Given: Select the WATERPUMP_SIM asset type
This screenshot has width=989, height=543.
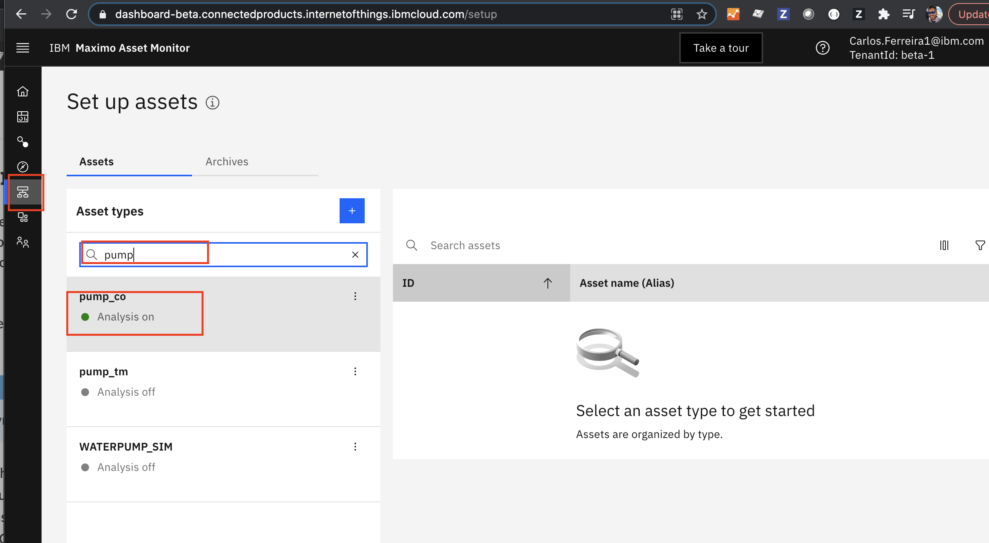Looking at the screenshot, I should click(224, 465).
